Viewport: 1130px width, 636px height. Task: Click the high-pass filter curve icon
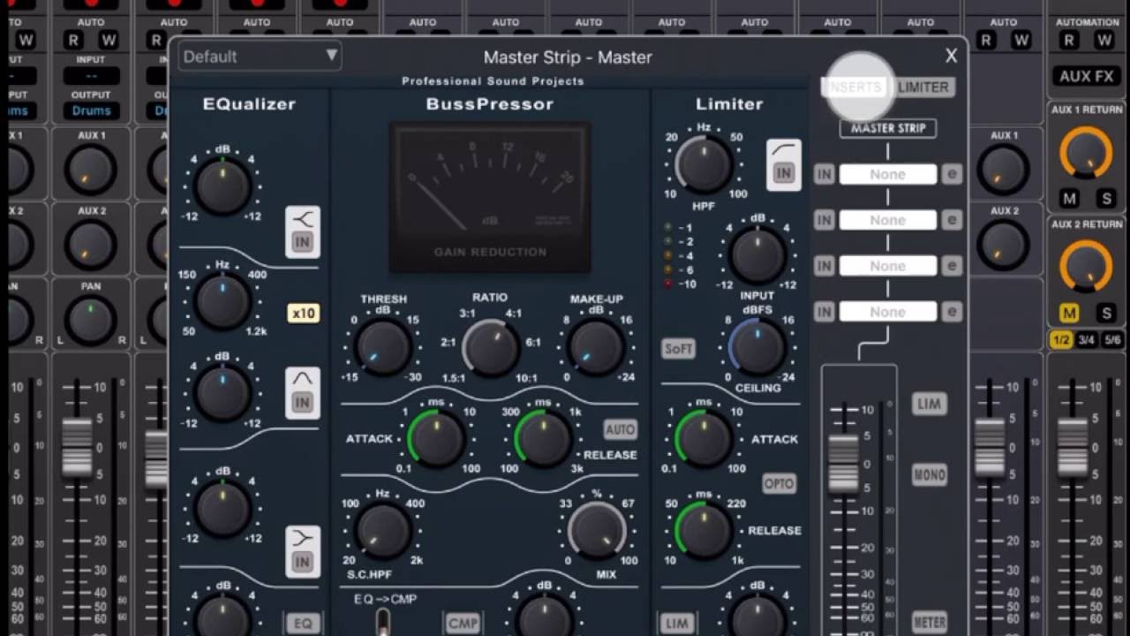783,151
